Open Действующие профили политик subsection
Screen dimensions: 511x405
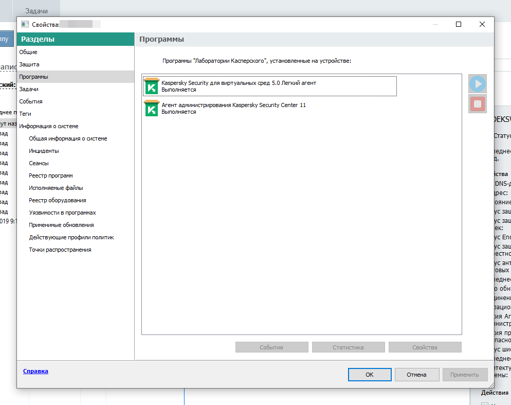71,238
